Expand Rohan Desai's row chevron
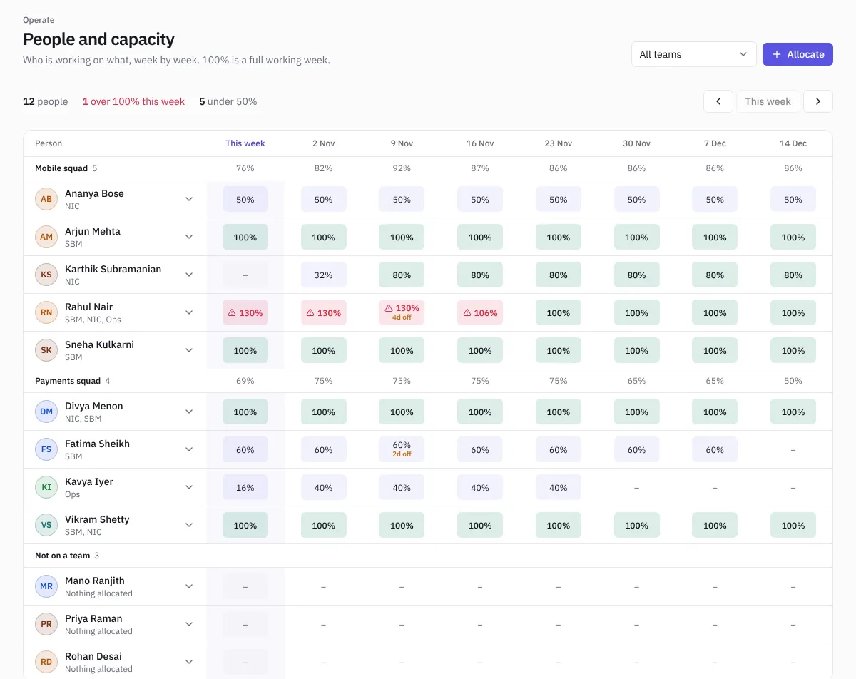The image size is (856, 679). [x=189, y=662]
